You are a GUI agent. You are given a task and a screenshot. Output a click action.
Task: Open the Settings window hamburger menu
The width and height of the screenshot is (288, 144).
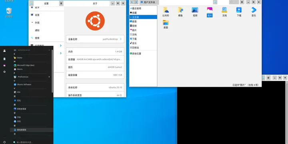61,3
